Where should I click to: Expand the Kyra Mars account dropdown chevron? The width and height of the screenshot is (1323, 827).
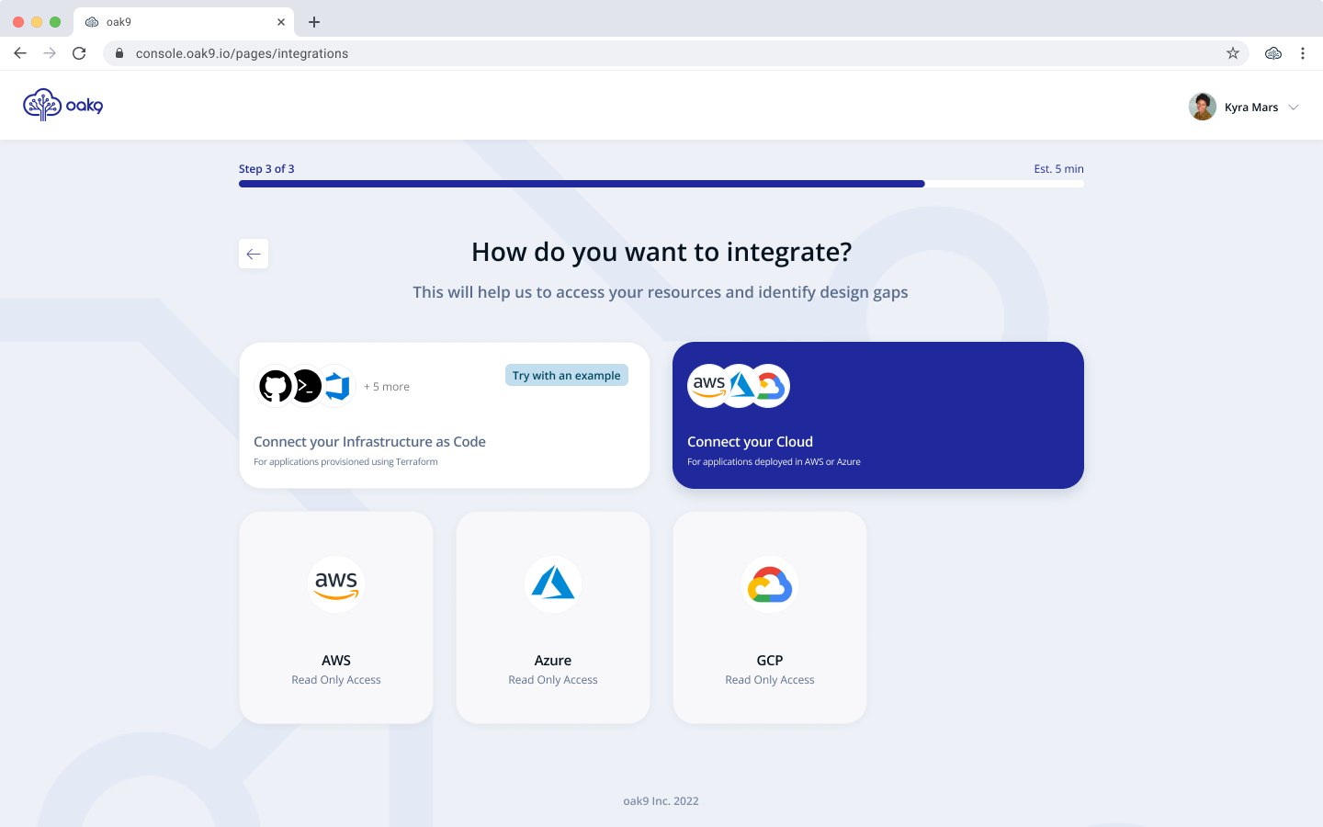tap(1294, 108)
